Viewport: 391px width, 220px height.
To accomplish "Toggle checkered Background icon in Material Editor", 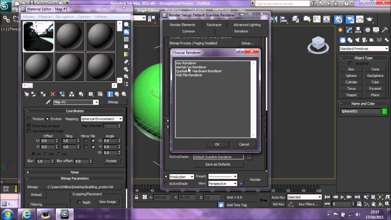I will tap(126, 39).
